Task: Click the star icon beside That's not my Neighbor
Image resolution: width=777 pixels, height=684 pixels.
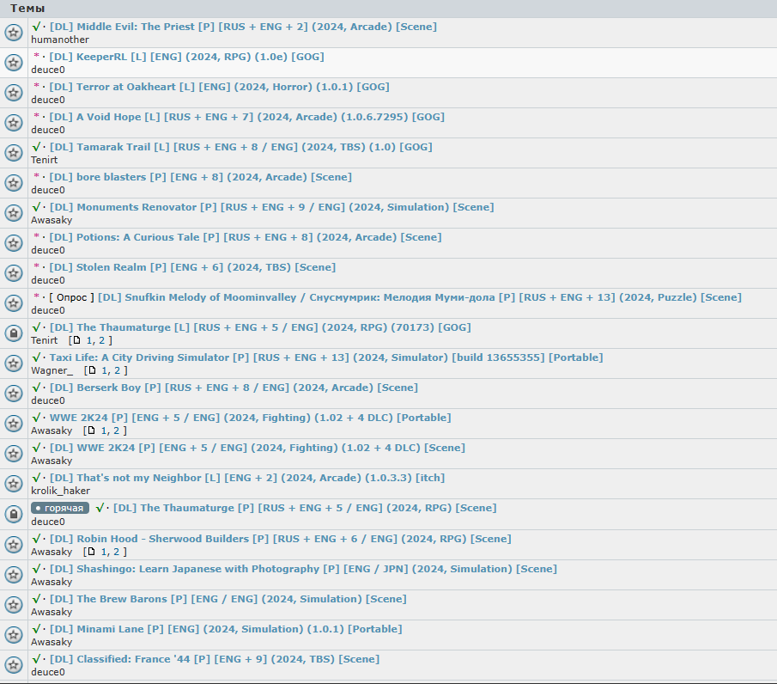Action: click(x=14, y=484)
